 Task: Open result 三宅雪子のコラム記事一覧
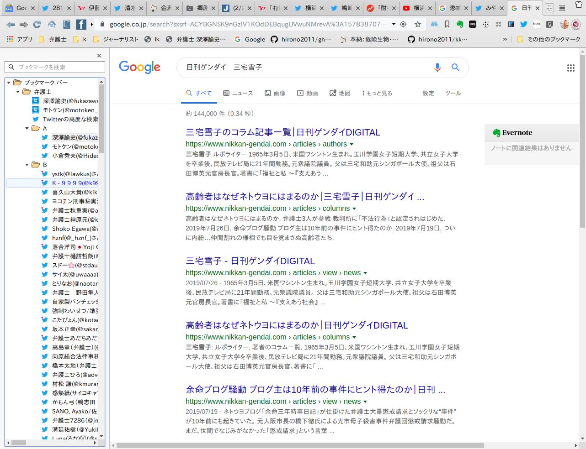(283, 132)
